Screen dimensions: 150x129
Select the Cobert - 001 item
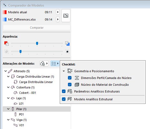point(27,93)
